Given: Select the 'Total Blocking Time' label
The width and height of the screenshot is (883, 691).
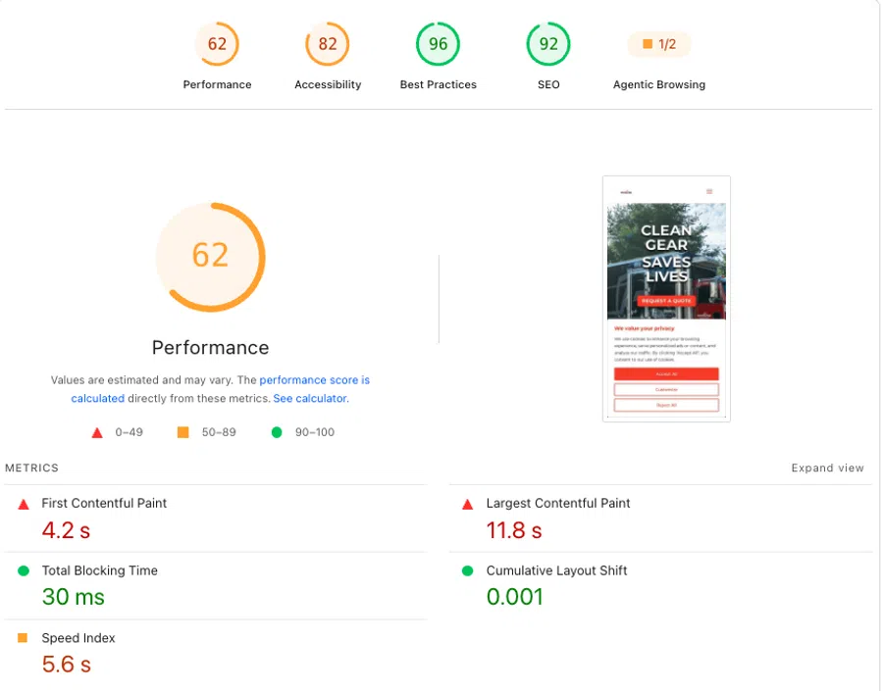Looking at the screenshot, I should [x=100, y=570].
